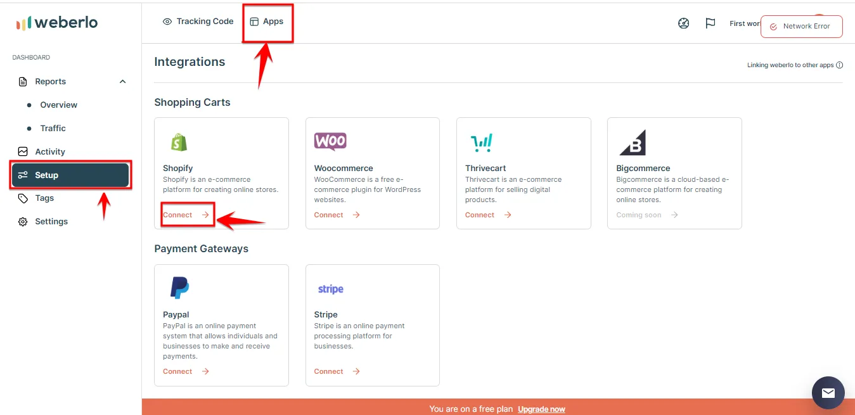Click the Integrations heading
The height and width of the screenshot is (415, 855).
coord(190,62)
